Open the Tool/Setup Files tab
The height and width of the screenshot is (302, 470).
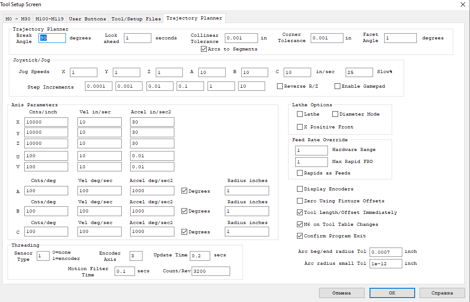[x=136, y=19]
